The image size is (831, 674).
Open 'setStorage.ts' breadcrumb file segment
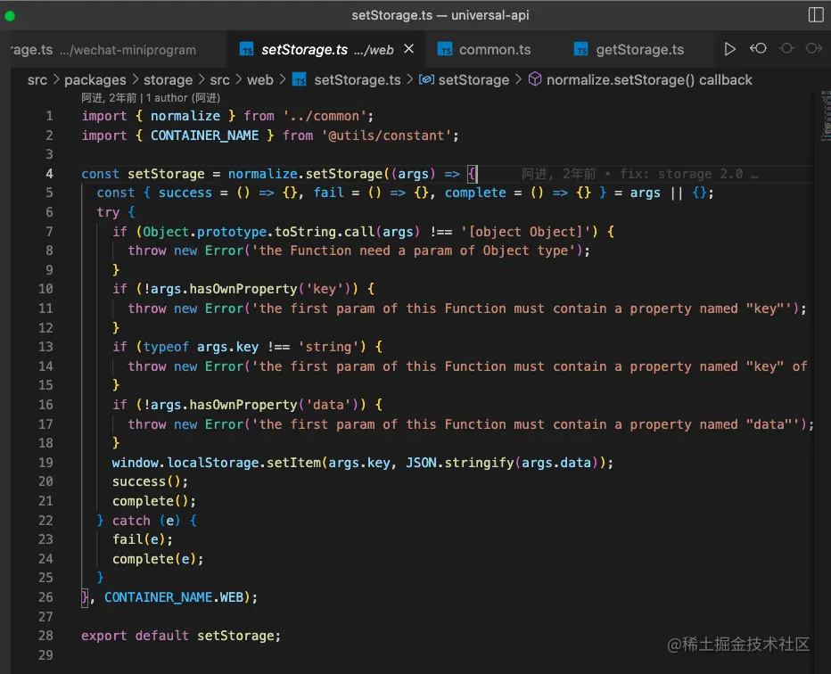coord(358,80)
